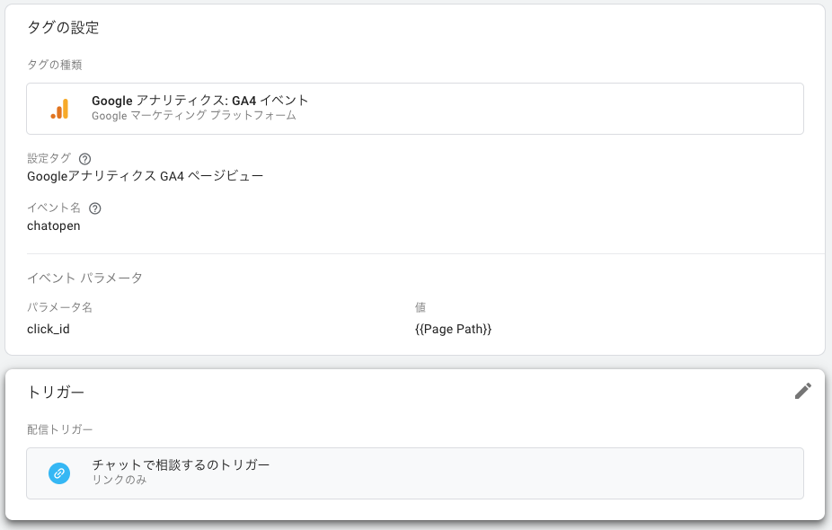The image size is (832, 530).
Task: Click the click_id parameter name
Action: (49, 329)
